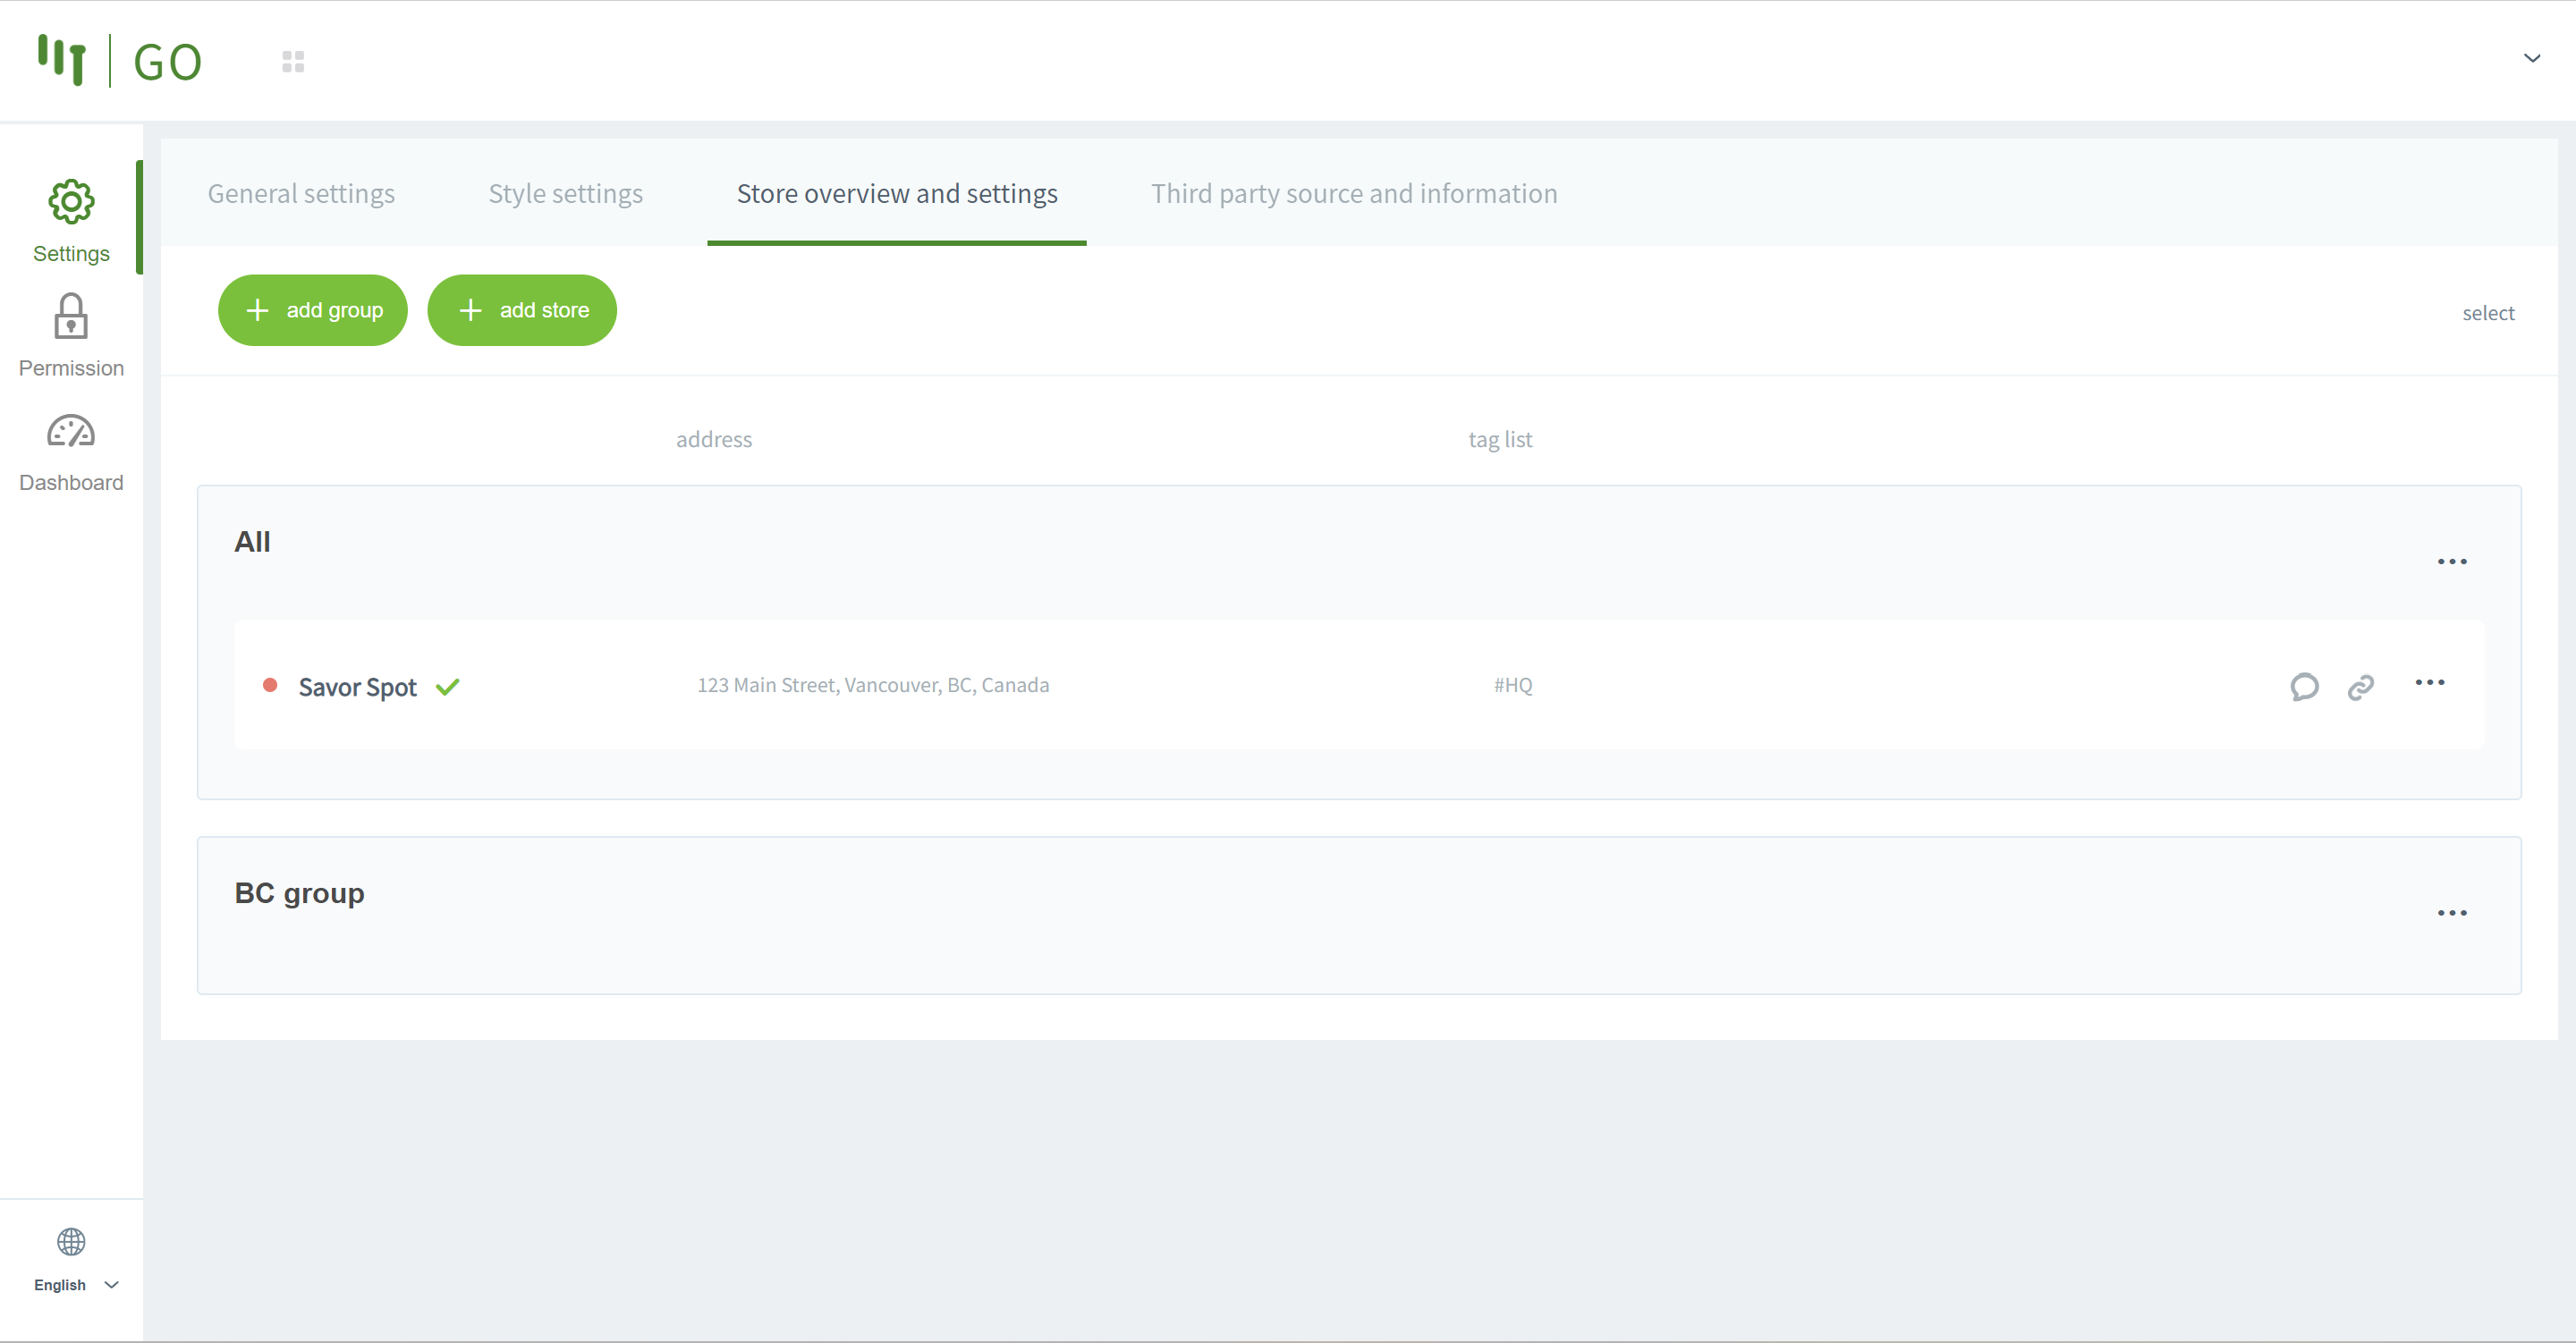Open more options for Savor Spot store
This screenshot has height=1343, width=2576.
coord(2429,683)
